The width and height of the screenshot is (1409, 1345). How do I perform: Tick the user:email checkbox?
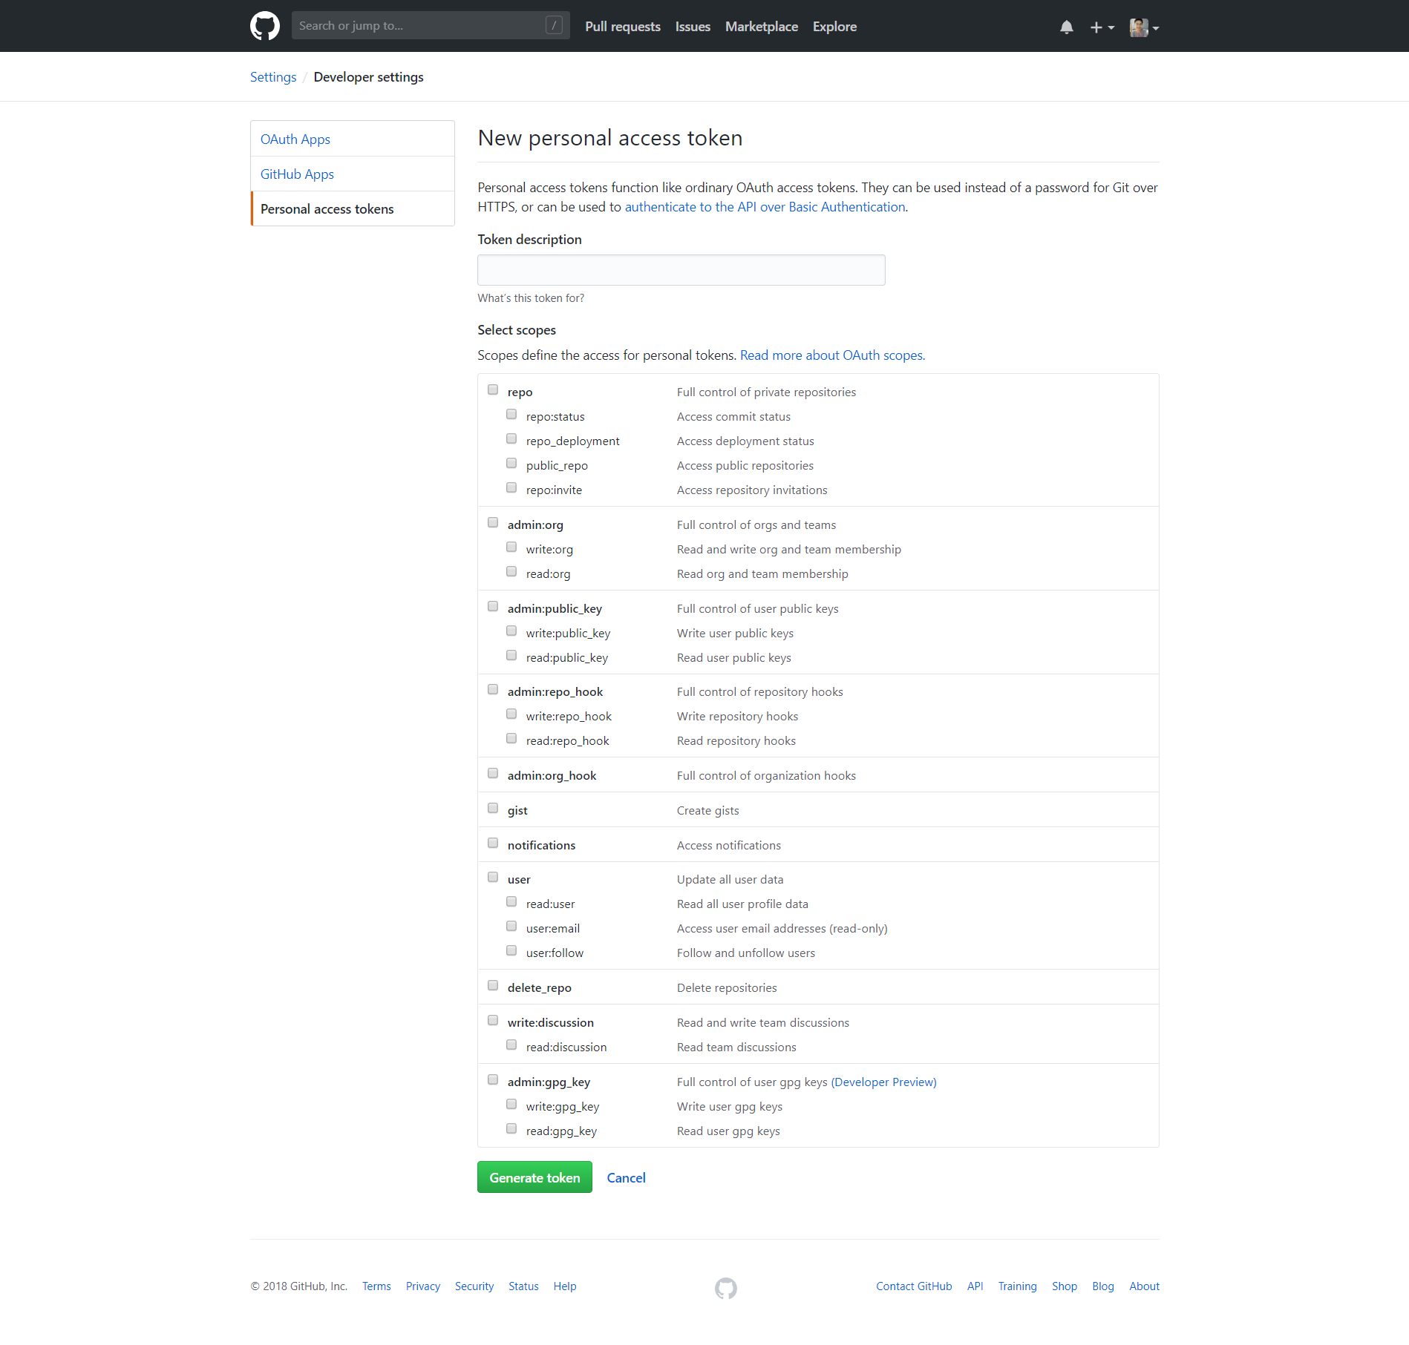511,927
